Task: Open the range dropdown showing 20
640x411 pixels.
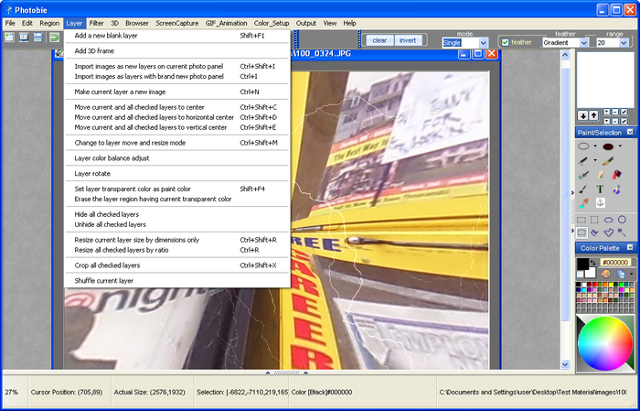Action: pyautogui.click(x=613, y=42)
